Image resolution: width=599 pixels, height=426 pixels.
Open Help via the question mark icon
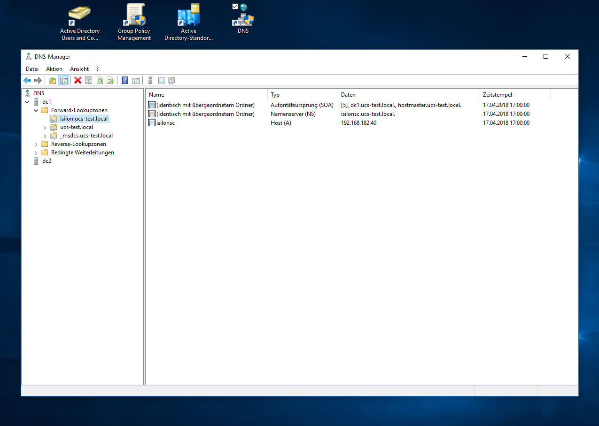click(x=124, y=81)
